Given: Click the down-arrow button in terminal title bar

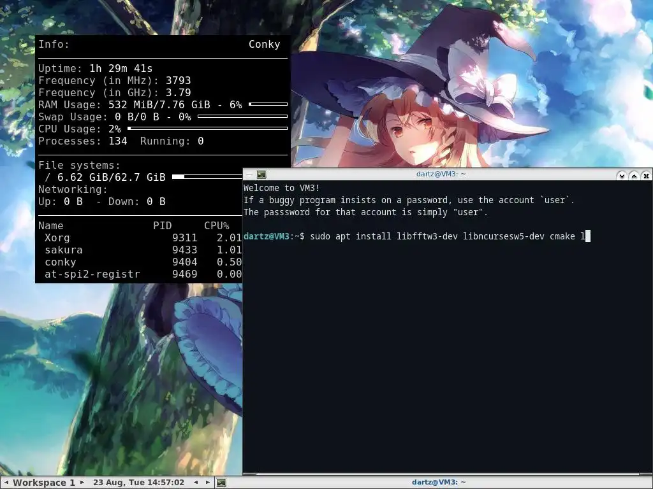Looking at the screenshot, I should 622,176.
